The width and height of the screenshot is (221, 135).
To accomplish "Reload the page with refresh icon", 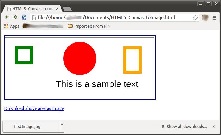I will (24, 17).
